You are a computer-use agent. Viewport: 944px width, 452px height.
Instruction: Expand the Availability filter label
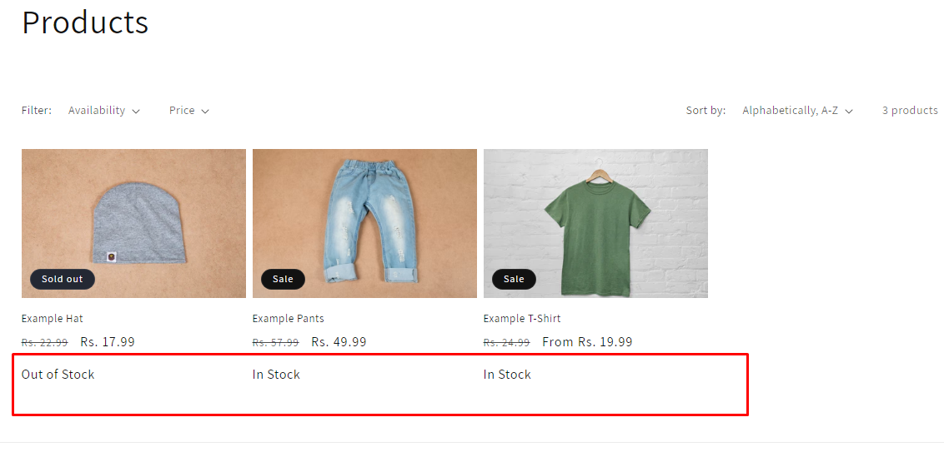pyautogui.click(x=97, y=110)
